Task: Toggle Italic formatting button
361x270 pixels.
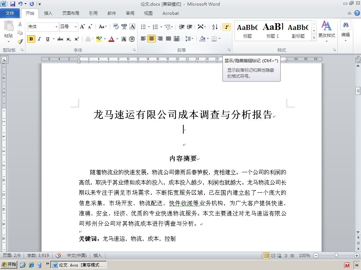Action: 39,39
